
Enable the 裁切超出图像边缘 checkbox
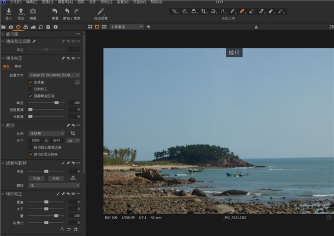[x=31, y=147]
